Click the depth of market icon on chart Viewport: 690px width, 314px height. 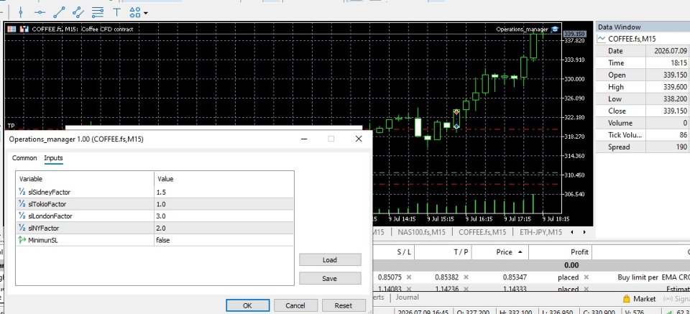click(24, 29)
